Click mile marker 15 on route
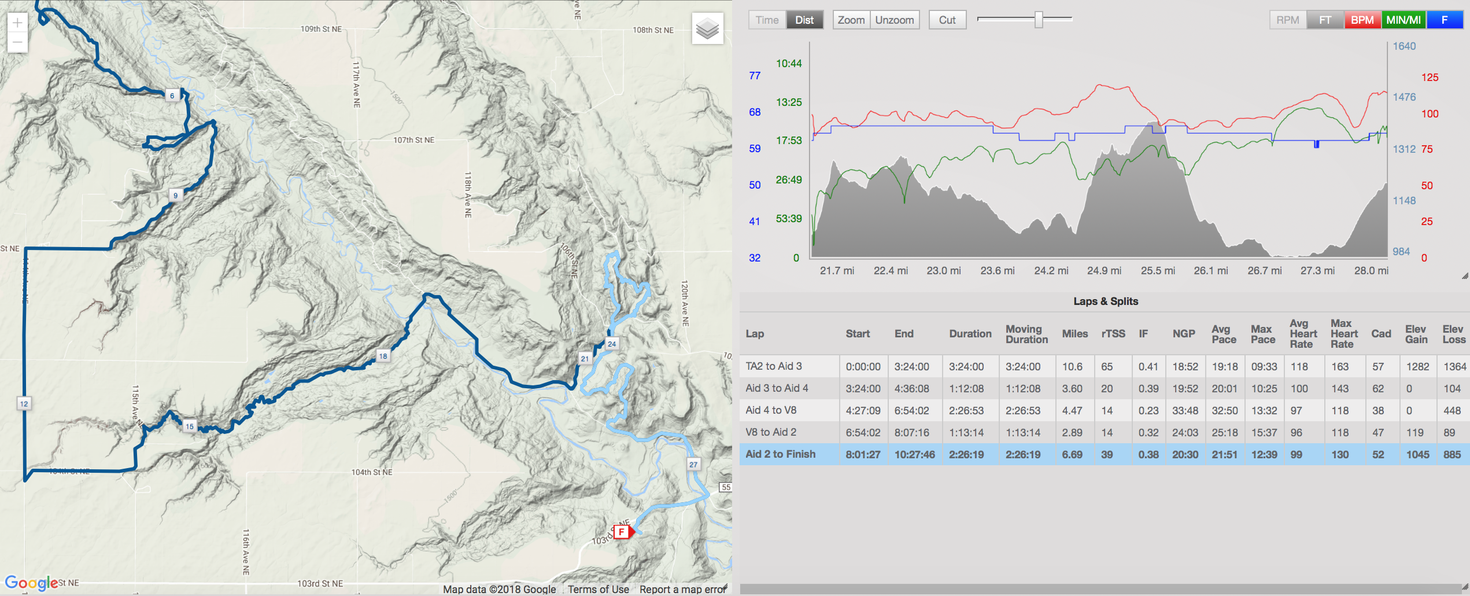This screenshot has width=1470, height=596. pyautogui.click(x=190, y=426)
